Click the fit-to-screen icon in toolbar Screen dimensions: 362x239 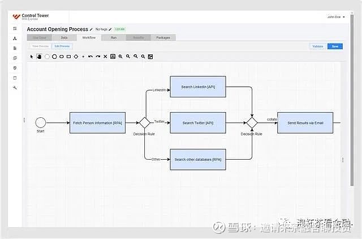tap(150, 57)
